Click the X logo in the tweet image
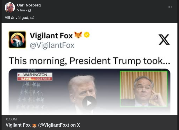The image size is (179, 130). [x=164, y=40]
